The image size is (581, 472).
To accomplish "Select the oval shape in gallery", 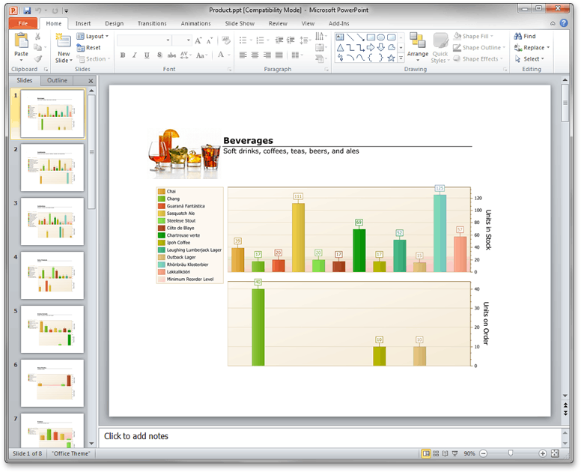I will point(380,37).
